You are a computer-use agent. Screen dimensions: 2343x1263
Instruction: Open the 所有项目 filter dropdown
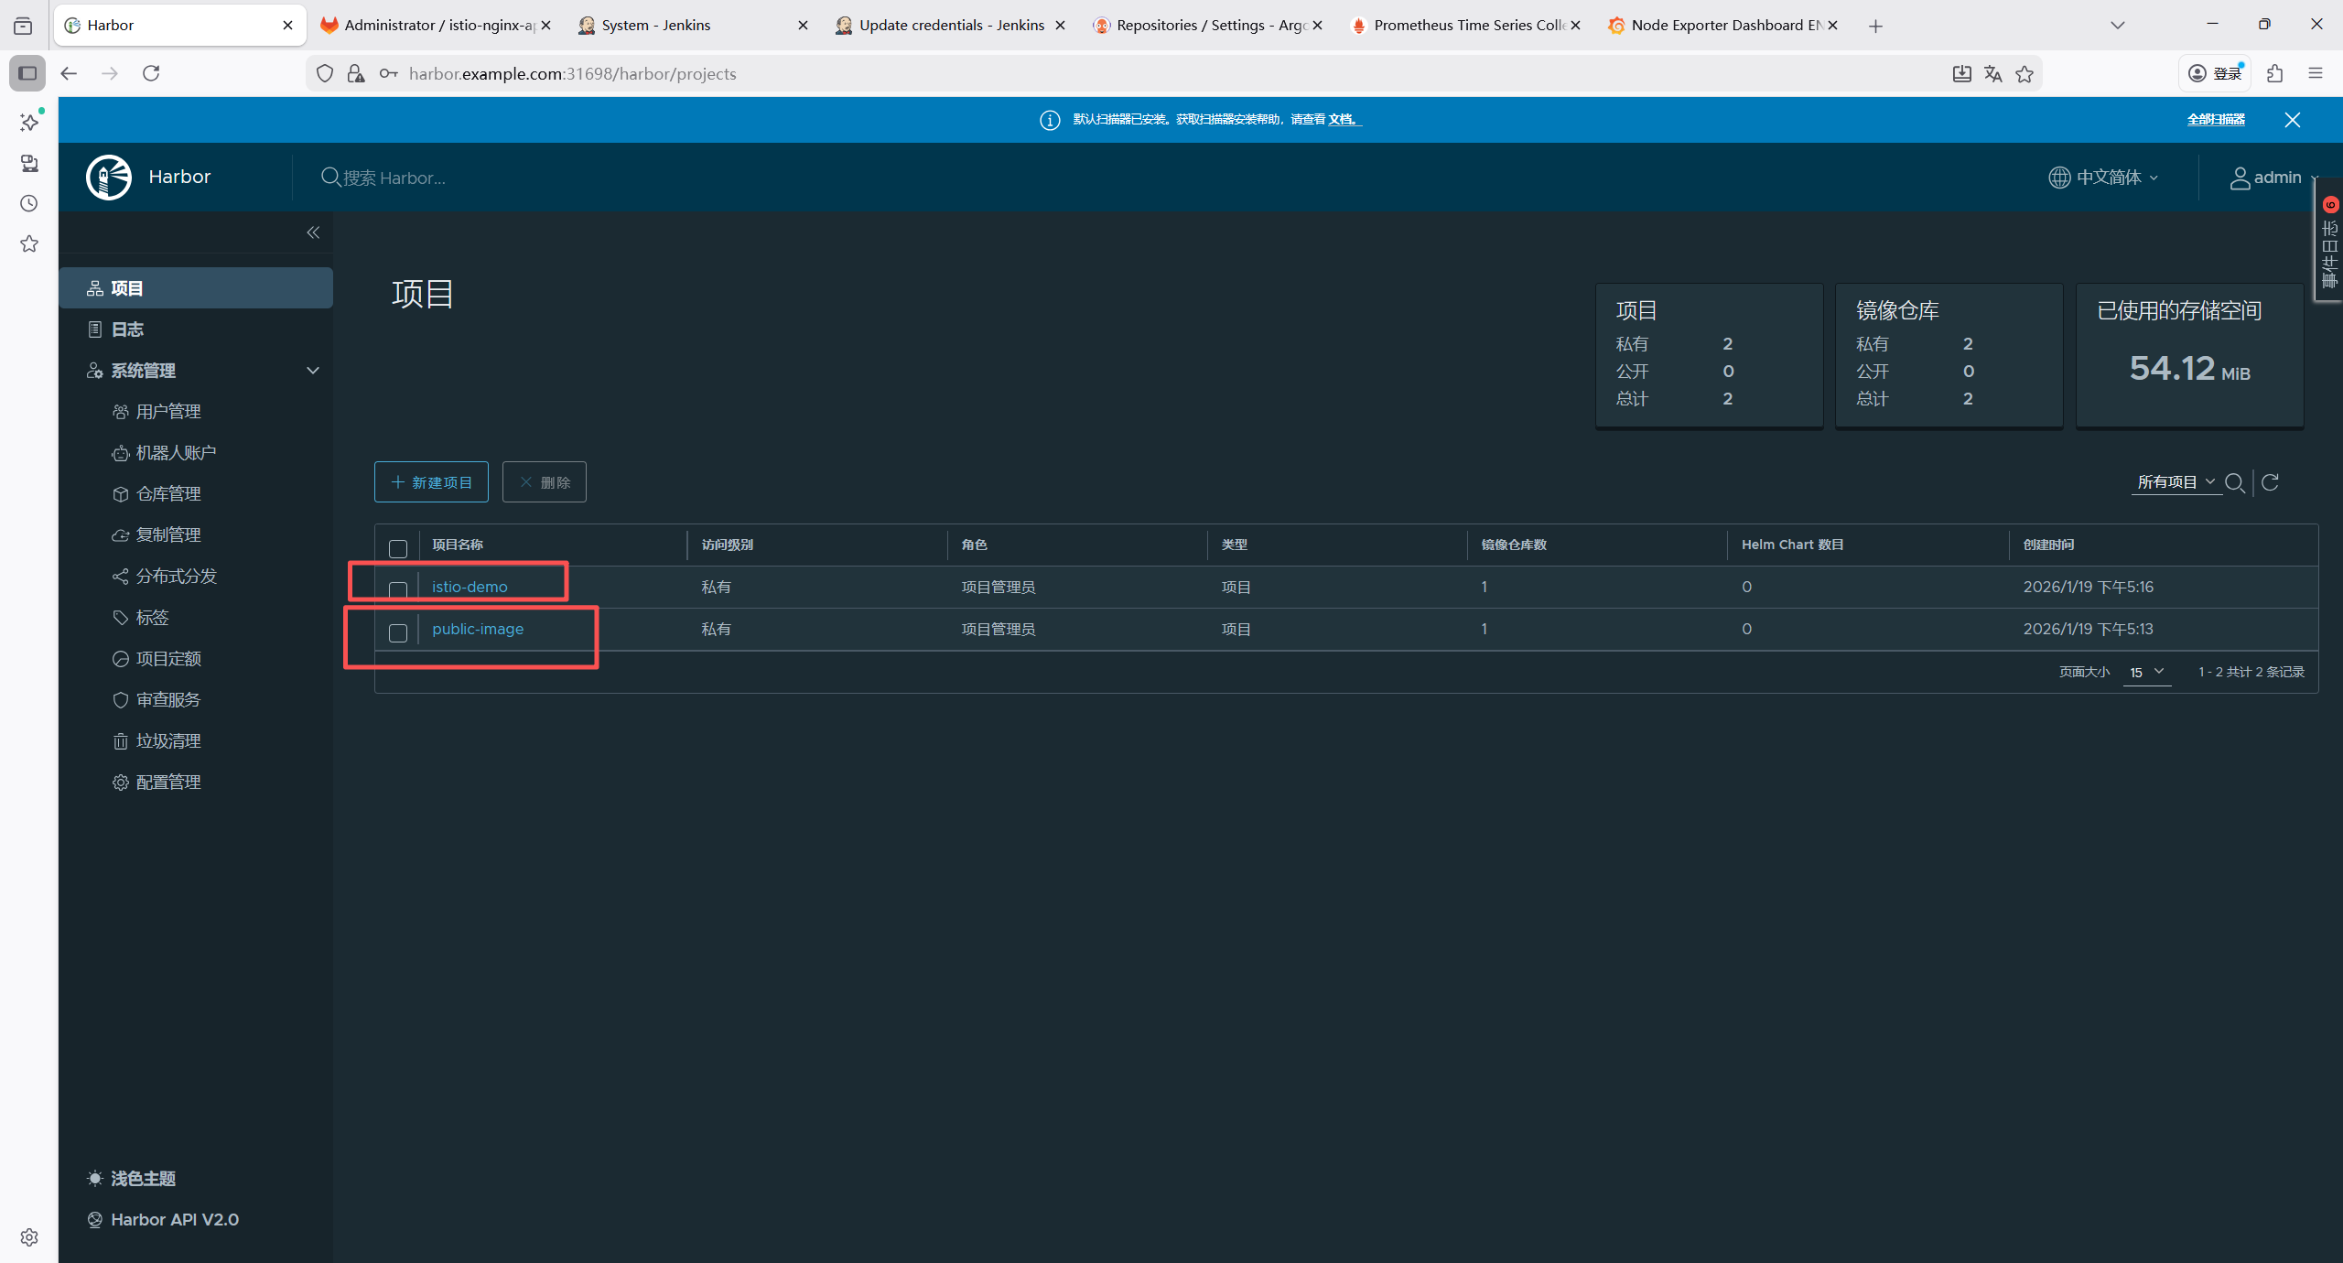(2175, 482)
